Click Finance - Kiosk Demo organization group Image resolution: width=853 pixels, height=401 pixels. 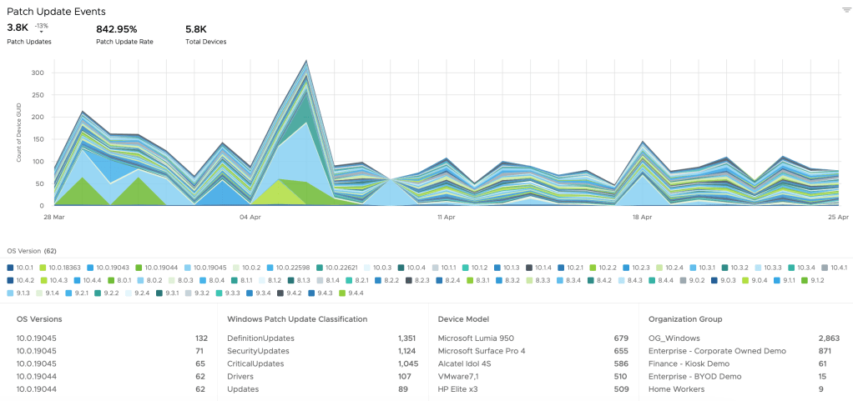point(689,363)
